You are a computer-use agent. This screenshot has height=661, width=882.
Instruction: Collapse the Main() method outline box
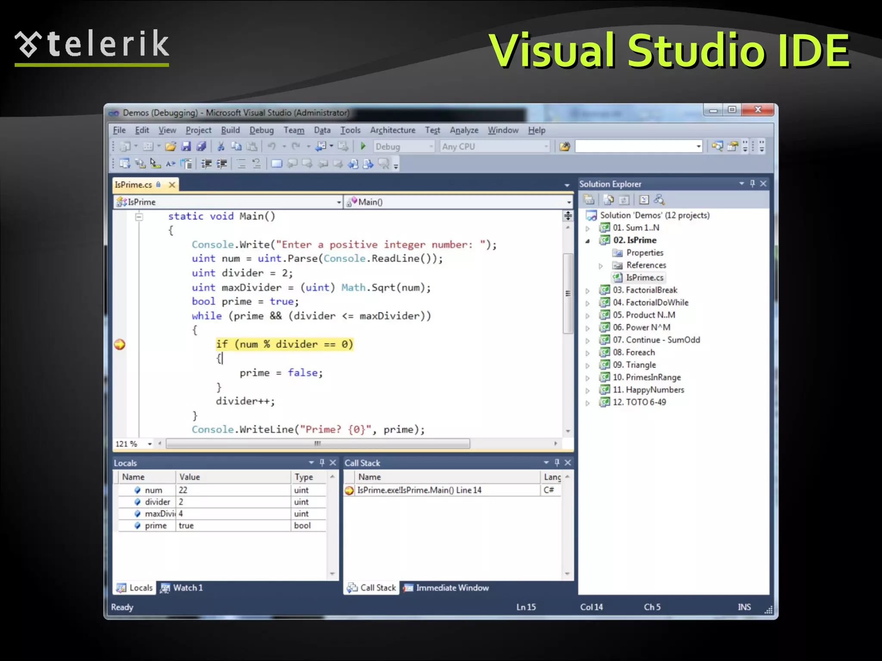(x=139, y=217)
